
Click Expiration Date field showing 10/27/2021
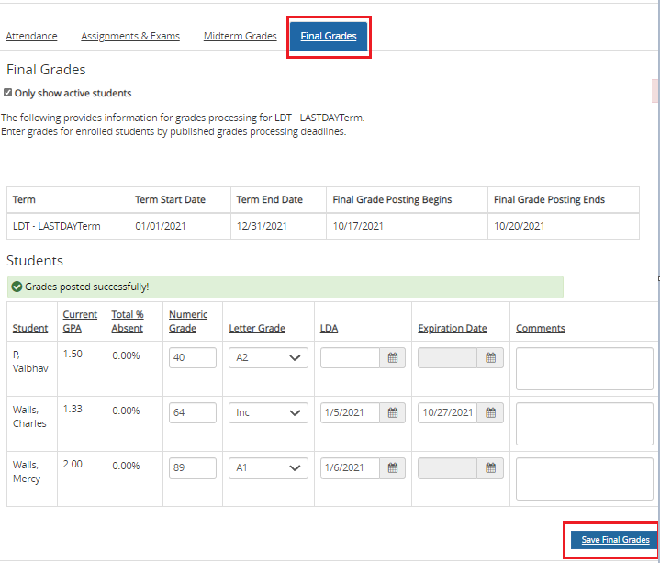point(447,413)
